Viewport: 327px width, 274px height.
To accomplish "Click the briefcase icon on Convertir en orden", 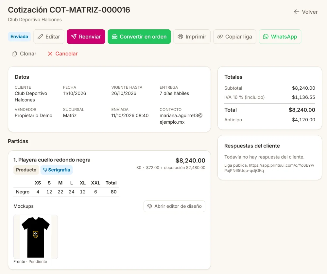I will (x=114, y=37).
